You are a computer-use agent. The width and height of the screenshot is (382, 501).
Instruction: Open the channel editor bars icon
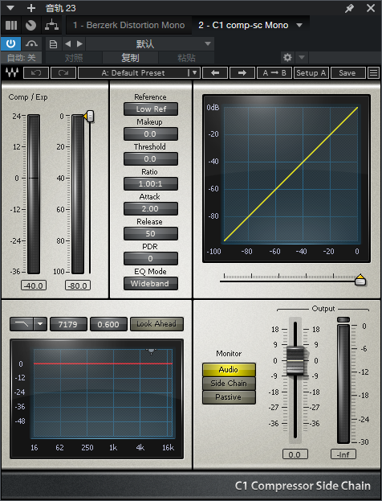(x=11, y=25)
